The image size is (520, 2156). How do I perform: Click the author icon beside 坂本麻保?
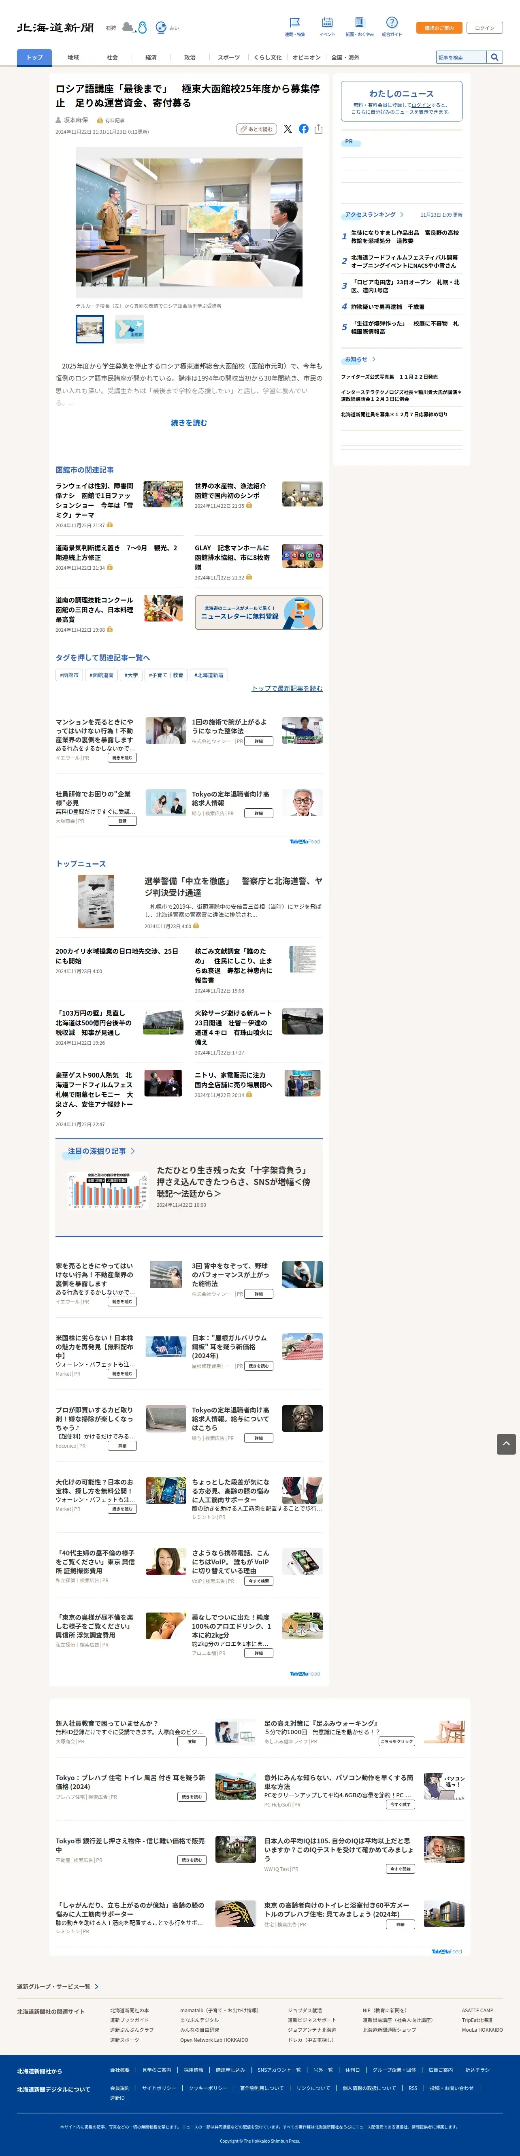tap(59, 121)
